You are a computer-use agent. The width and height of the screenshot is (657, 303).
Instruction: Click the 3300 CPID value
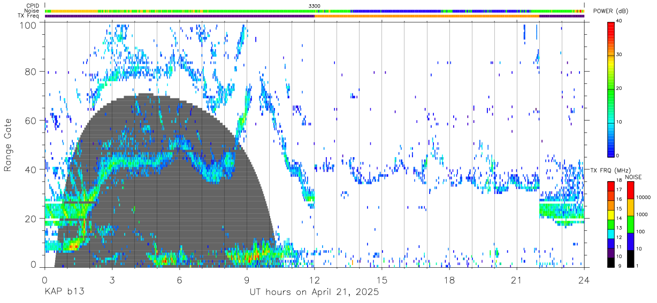pyautogui.click(x=315, y=5)
